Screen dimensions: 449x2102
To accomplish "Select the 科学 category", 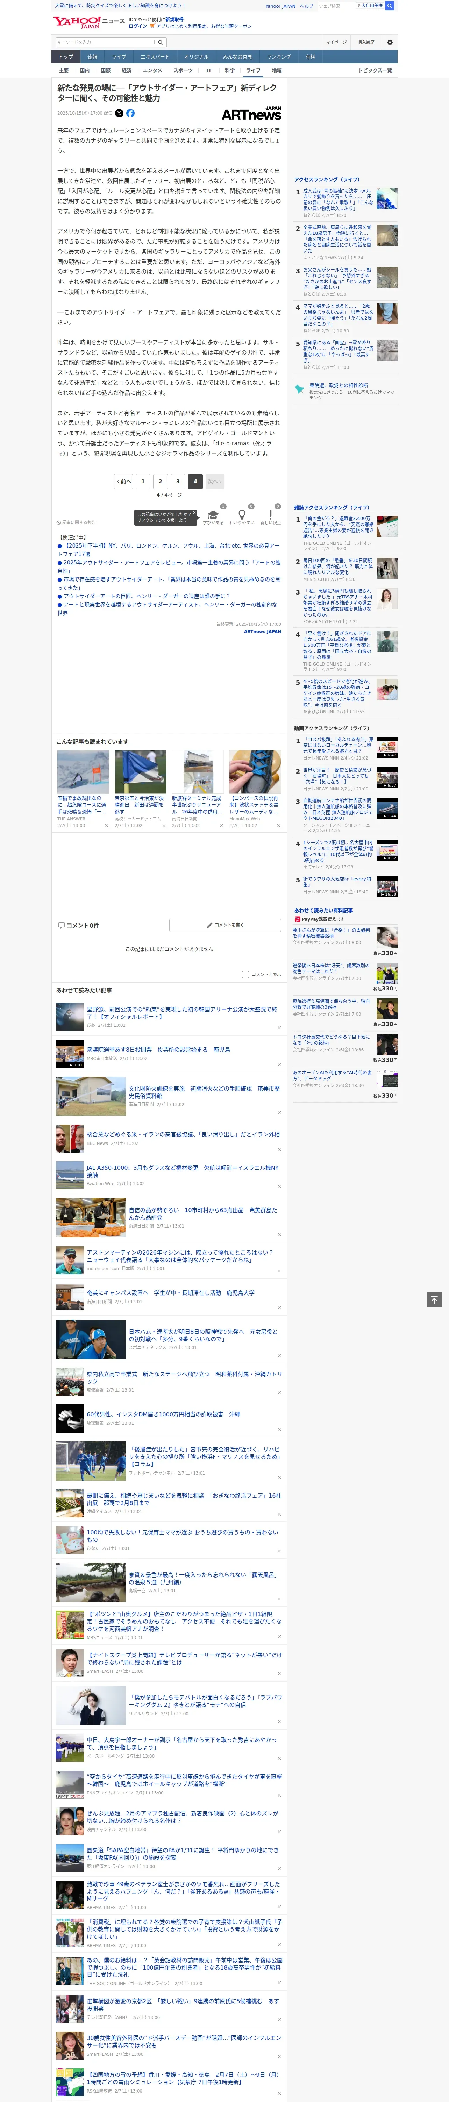I will click(230, 70).
